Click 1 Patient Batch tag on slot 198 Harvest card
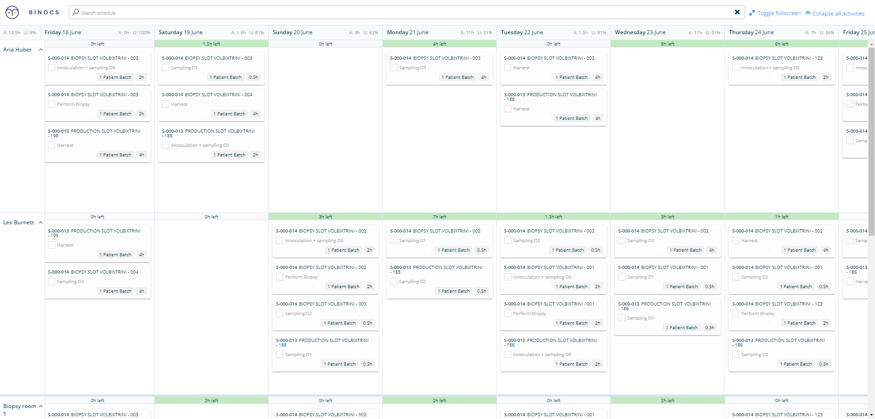 (x=115, y=155)
